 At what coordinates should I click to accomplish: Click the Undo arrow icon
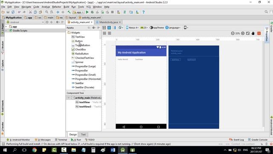point(19,12)
